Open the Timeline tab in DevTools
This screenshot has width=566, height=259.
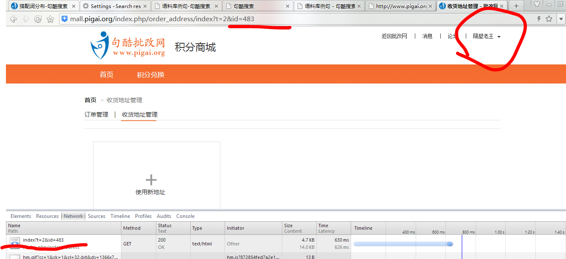(x=120, y=216)
